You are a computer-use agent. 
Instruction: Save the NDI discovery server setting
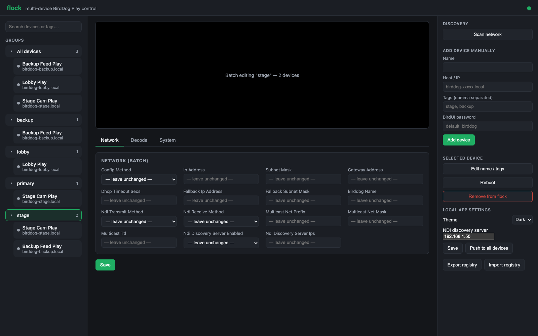point(453,248)
